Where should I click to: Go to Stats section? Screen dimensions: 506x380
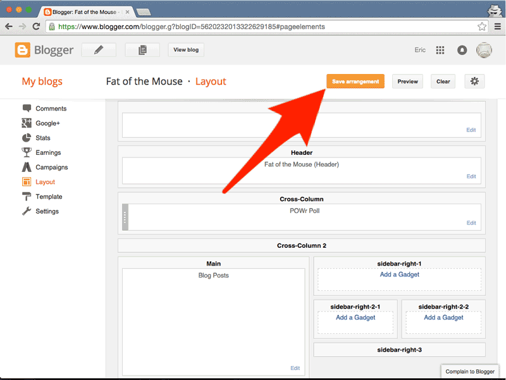coord(43,138)
